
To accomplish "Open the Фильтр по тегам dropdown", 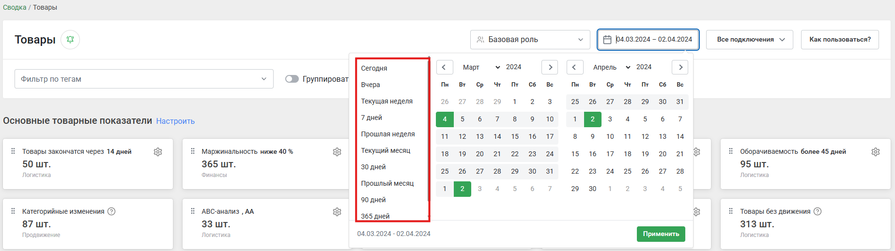I will coord(144,79).
